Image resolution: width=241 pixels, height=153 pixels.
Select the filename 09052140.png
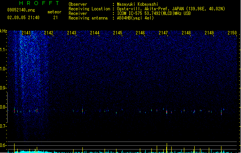(21, 10)
